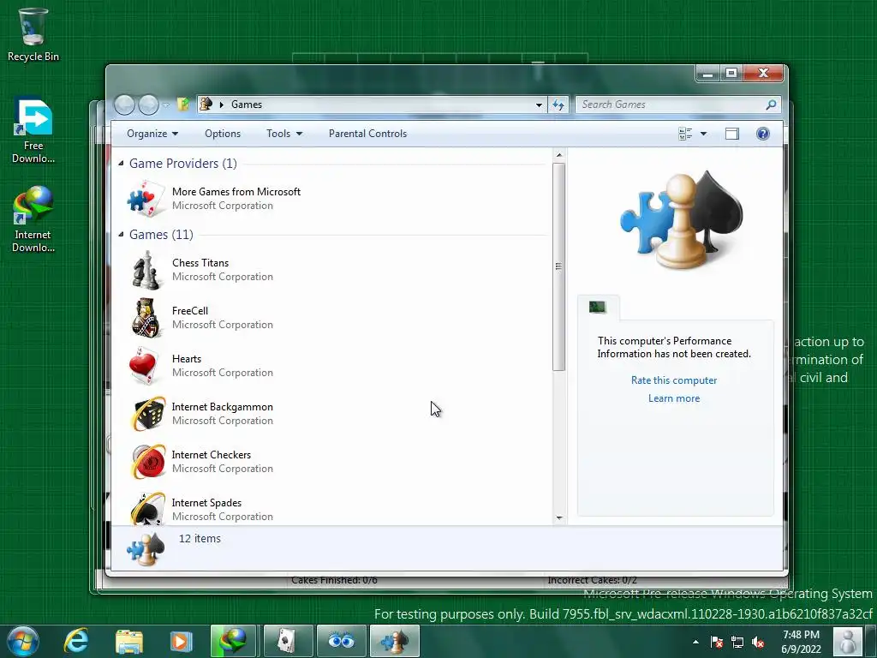Open recent pages dropdown arrow
Image resolution: width=877 pixels, height=658 pixels.
[x=166, y=105]
